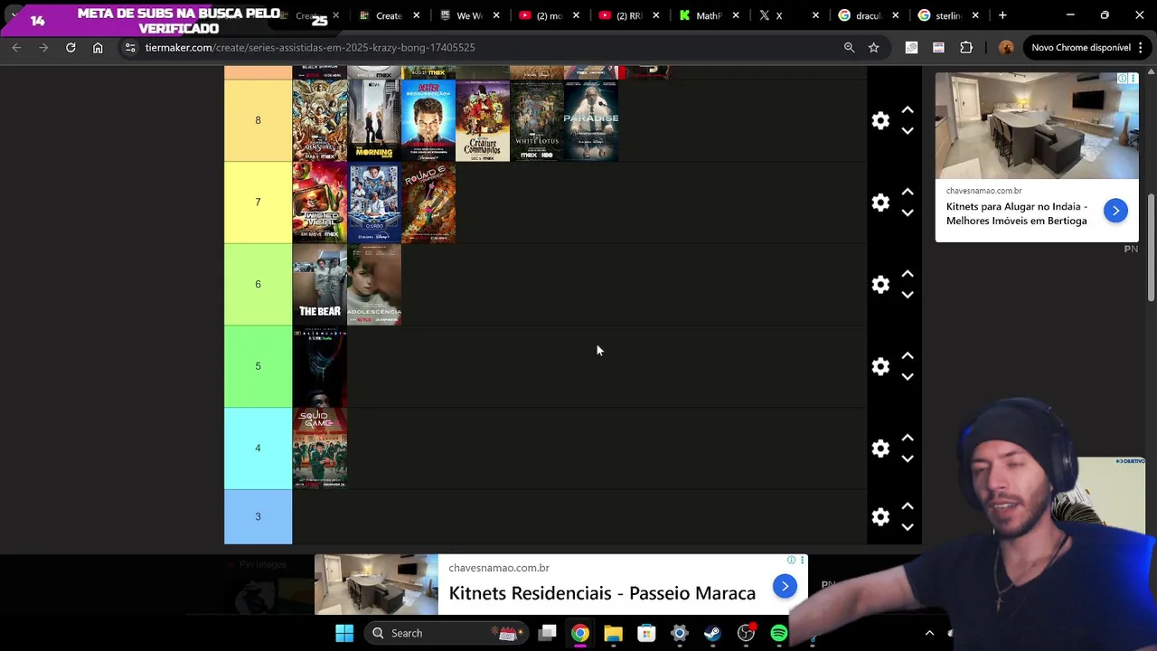This screenshot has height=651, width=1157.
Task: Move tier 3 row up
Action: pos(908,506)
